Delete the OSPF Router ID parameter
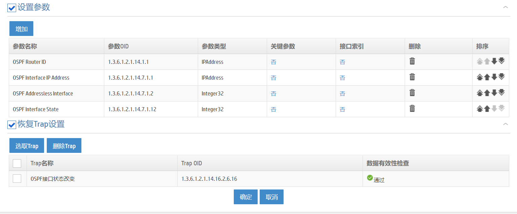Viewport: 517px width, 214px height. click(x=412, y=61)
